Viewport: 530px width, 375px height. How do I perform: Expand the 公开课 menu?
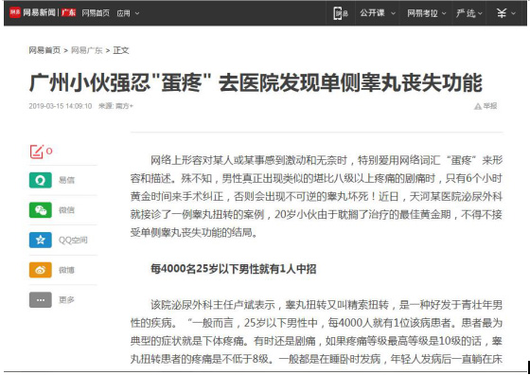click(x=378, y=13)
